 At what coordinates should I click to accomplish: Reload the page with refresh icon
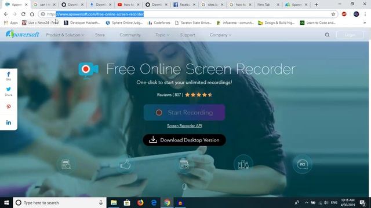click(23, 14)
